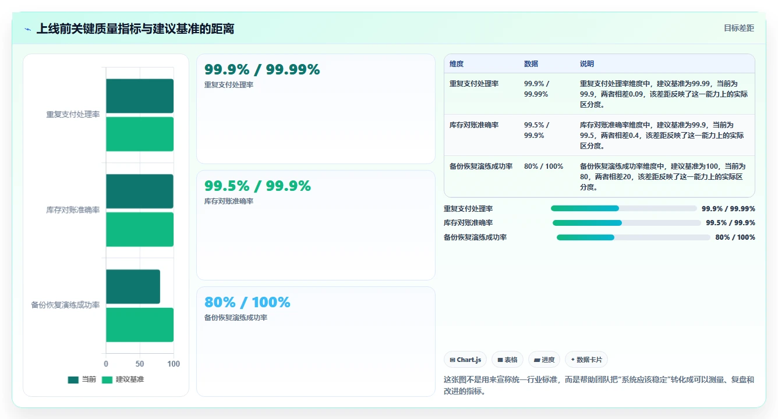Click the 备份恢复演练成功率 建议基准 chart bar
This screenshot has height=419, width=778.
tap(140, 325)
